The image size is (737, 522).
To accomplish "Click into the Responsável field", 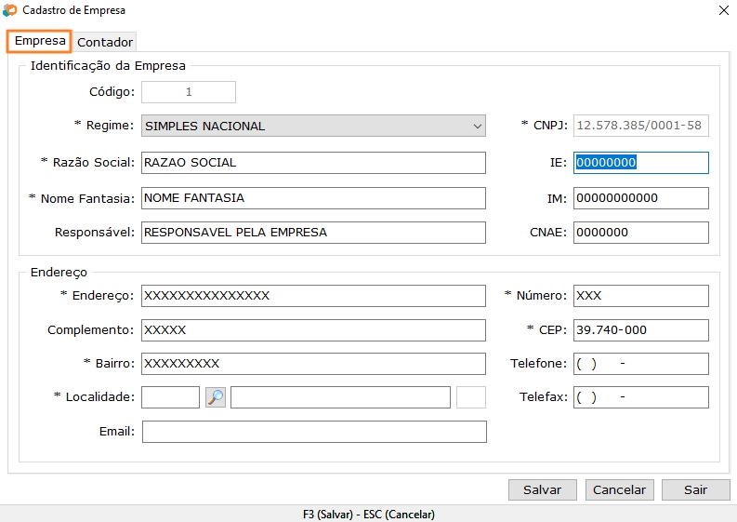I will (x=313, y=233).
